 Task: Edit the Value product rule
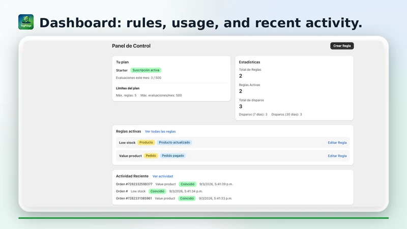pos(337,156)
